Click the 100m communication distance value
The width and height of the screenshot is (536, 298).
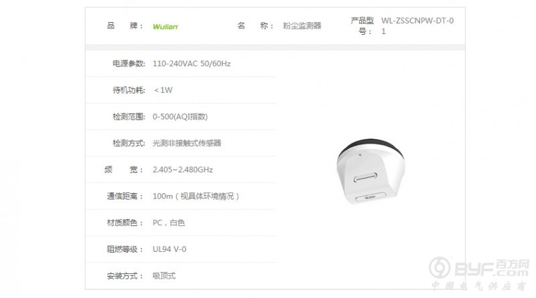(196, 196)
